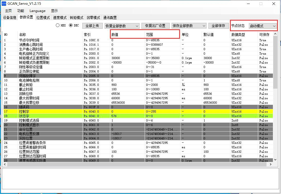Open the 主页 menu
The width and height of the screenshot is (281, 194).
[x=8, y=11]
